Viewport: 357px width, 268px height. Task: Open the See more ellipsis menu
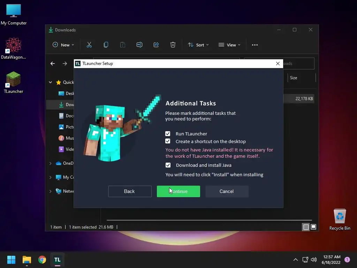[255, 45]
